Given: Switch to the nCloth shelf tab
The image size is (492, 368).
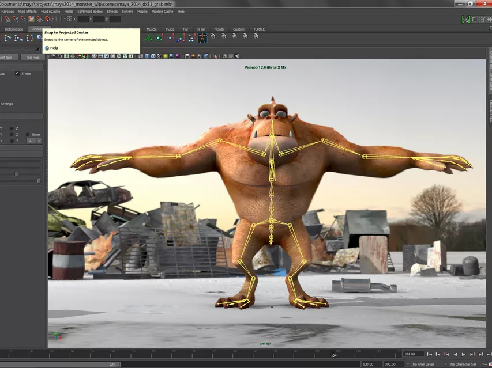Looking at the screenshot, I should click(x=219, y=29).
